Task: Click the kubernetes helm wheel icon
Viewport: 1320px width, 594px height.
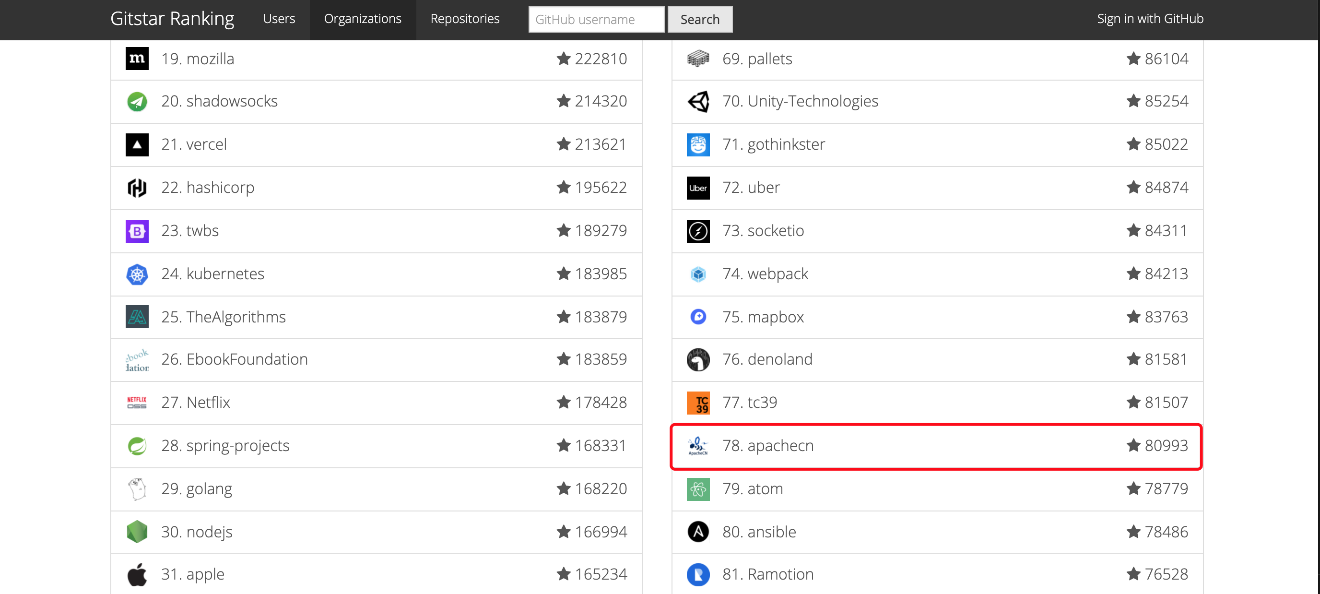Action: tap(137, 274)
